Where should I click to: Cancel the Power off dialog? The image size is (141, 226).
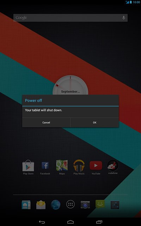tap(46, 123)
